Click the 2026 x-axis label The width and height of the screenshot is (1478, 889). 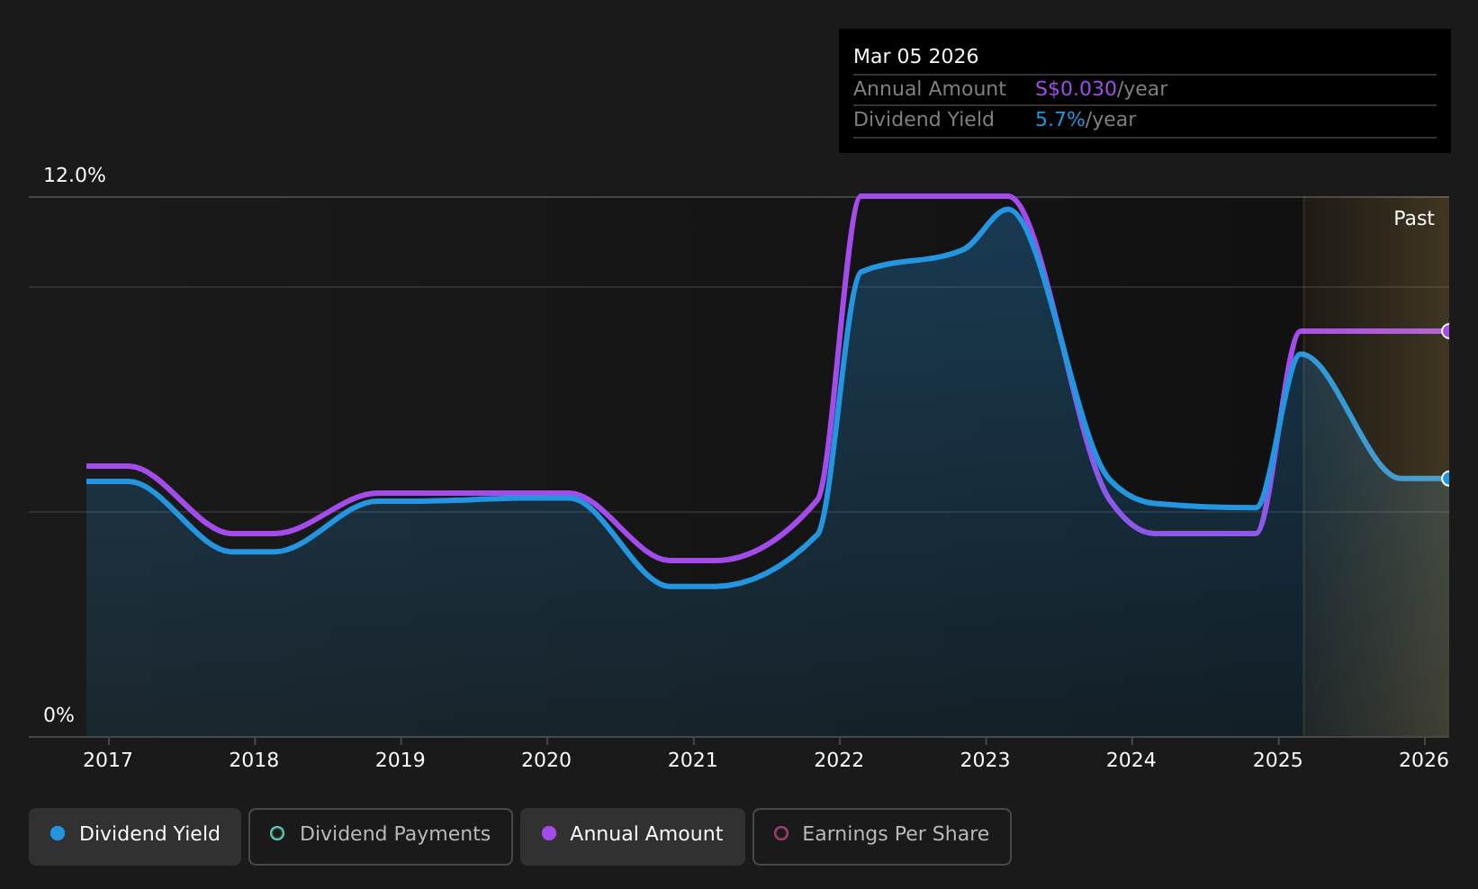1424,760
